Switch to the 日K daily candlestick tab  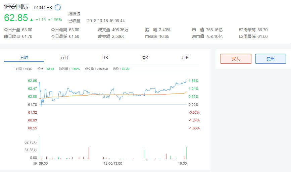[105, 58]
